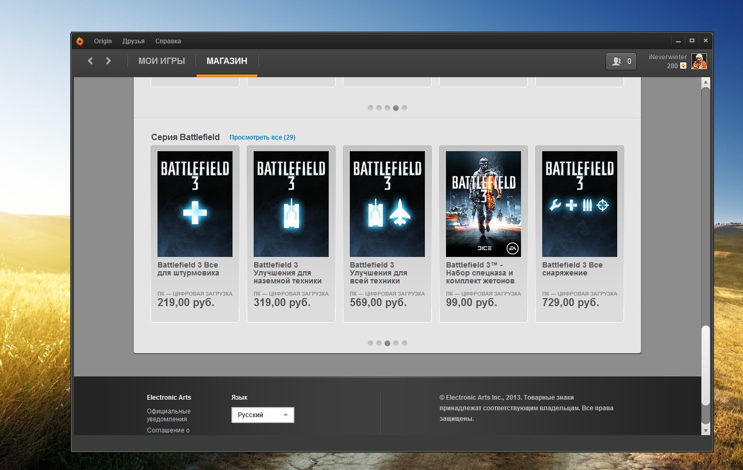Open the Набор спецназа и комплект жетонов cover
Screen dimensions: 743x470
point(484,204)
